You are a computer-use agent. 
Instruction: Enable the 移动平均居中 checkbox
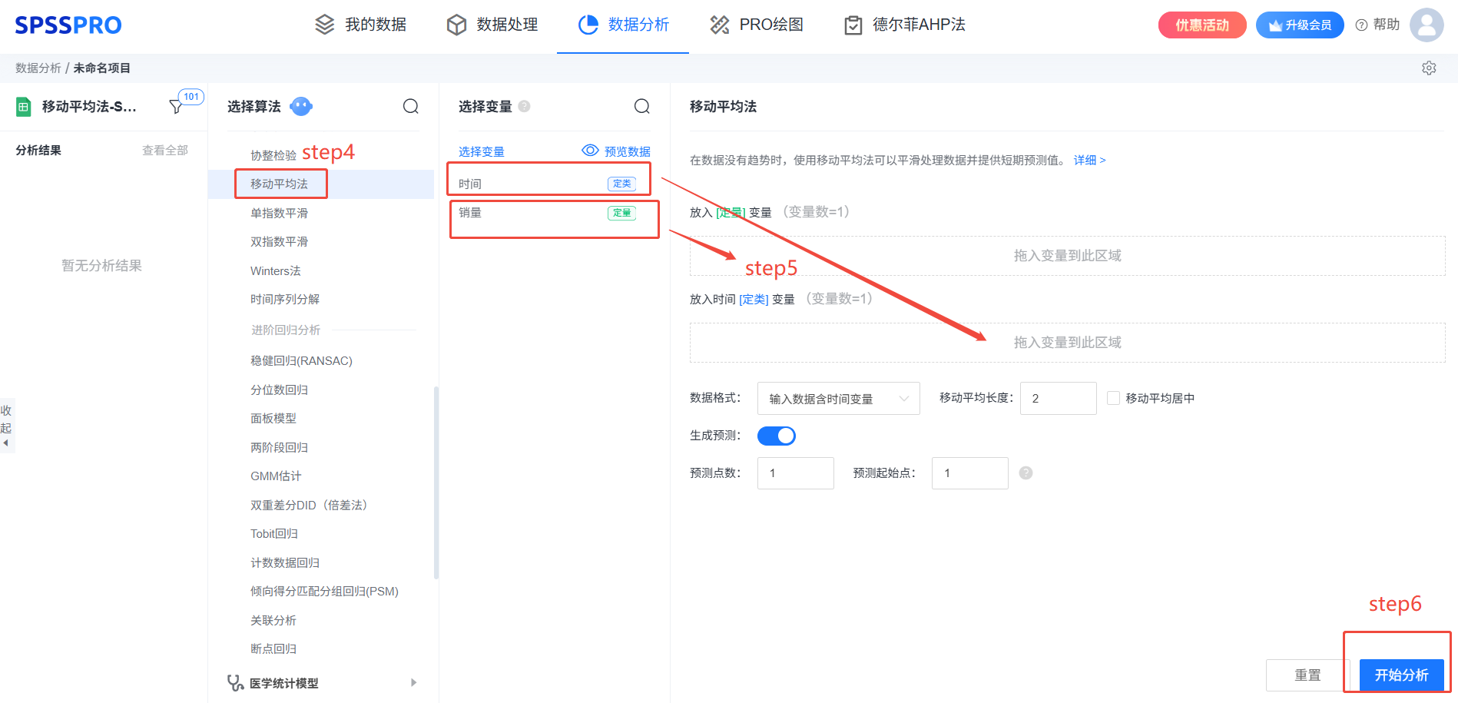[1113, 398]
